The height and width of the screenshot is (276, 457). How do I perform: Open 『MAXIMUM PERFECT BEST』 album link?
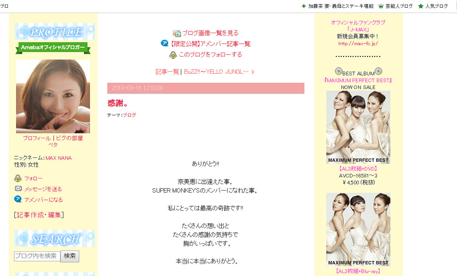coord(358,80)
